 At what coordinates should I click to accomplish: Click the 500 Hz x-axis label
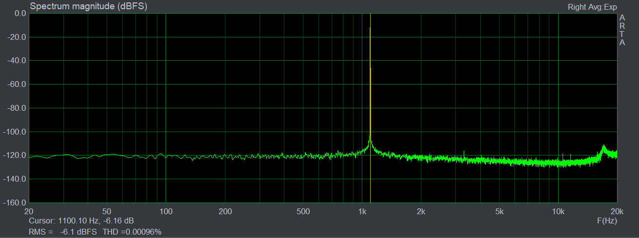pyautogui.click(x=303, y=212)
